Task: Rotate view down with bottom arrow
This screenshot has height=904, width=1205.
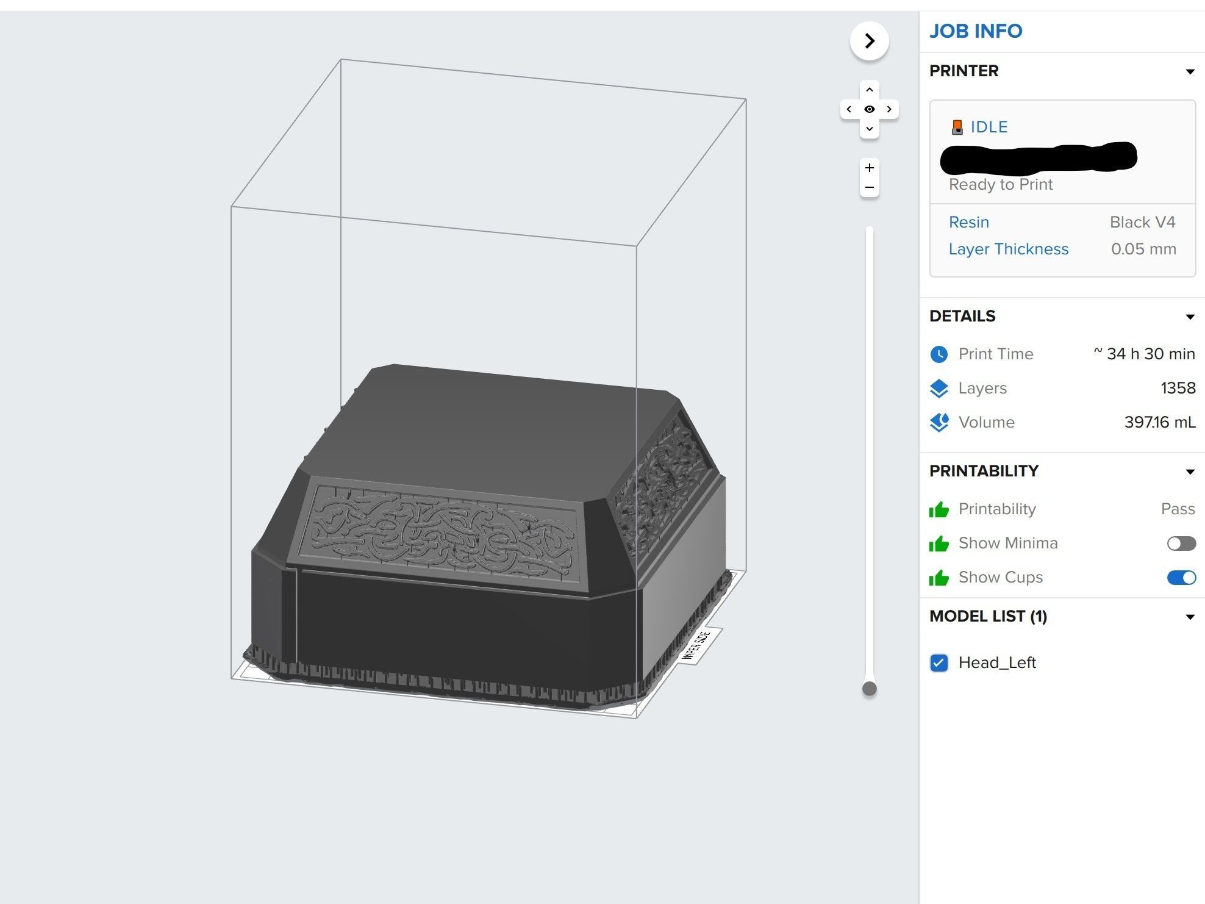Action: (870, 129)
